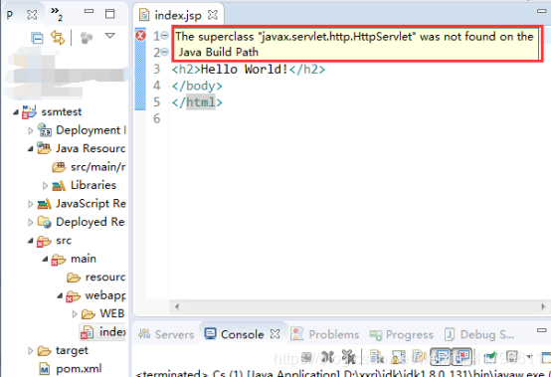Click the Deployment Descriptor icon
551x377 pixels.
coord(45,130)
